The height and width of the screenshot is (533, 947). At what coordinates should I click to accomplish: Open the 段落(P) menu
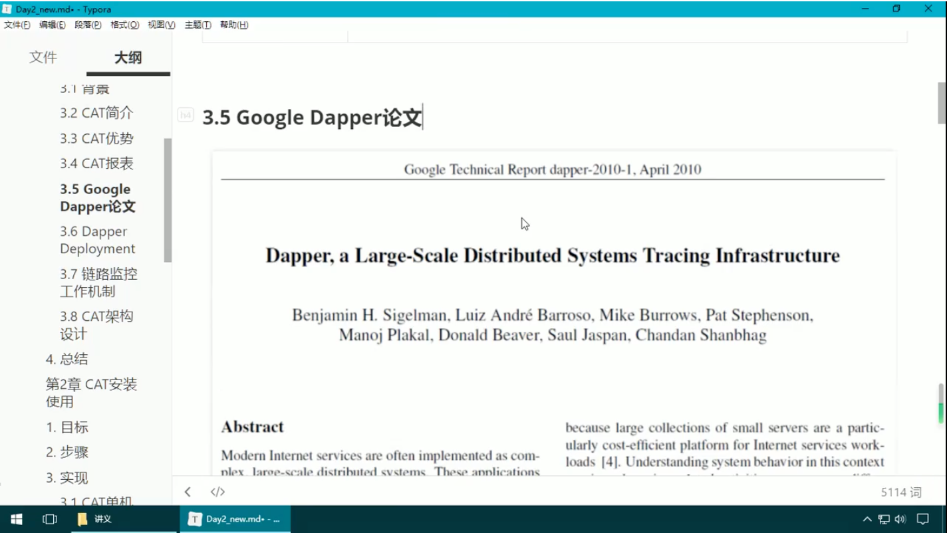(88, 25)
